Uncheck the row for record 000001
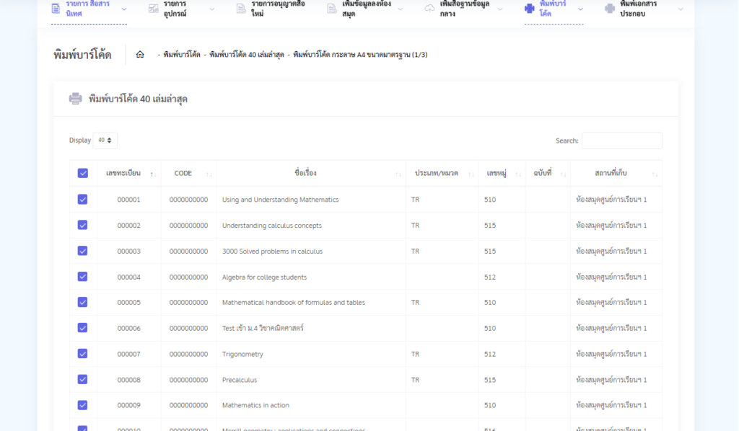The image size is (739, 431). click(x=83, y=200)
